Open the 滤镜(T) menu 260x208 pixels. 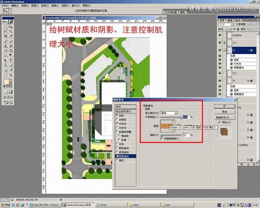tap(55, 6)
